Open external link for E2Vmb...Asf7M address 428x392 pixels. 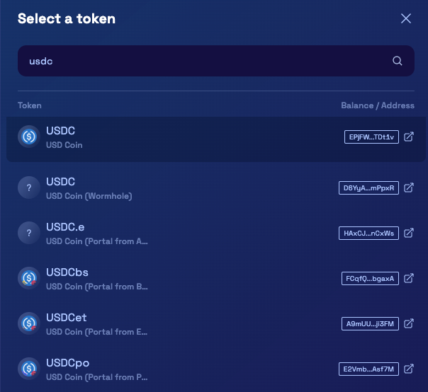pos(409,369)
